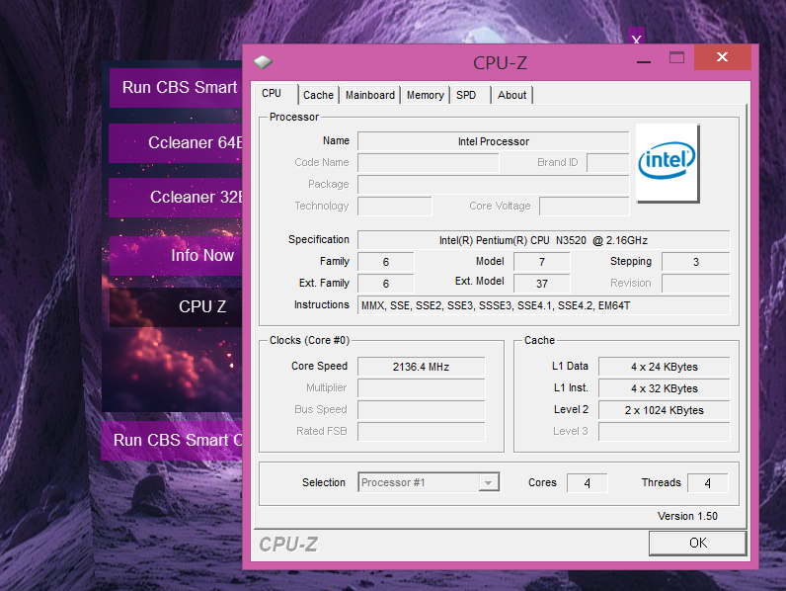Click the CPU-Z window title text
786x591 pixels.
click(x=500, y=62)
